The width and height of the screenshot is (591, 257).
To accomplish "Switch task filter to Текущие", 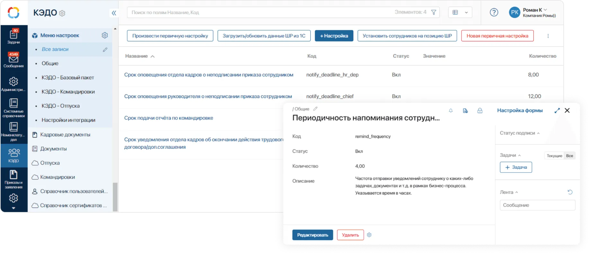I will click(554, 156).
